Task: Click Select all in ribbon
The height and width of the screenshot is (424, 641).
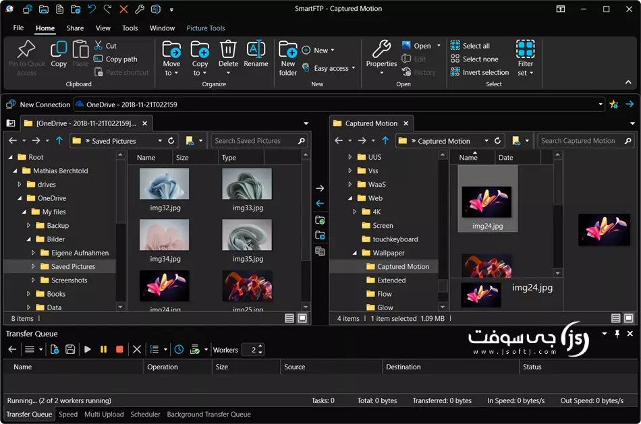Action: click(x=470, y=46)
